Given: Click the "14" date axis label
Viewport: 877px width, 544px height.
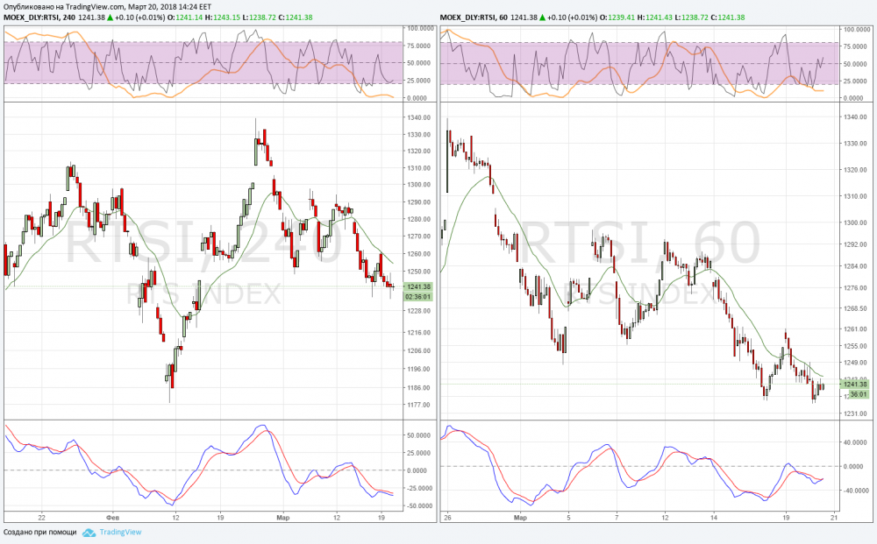Looking at the screenshot, I should coord(714,518).
